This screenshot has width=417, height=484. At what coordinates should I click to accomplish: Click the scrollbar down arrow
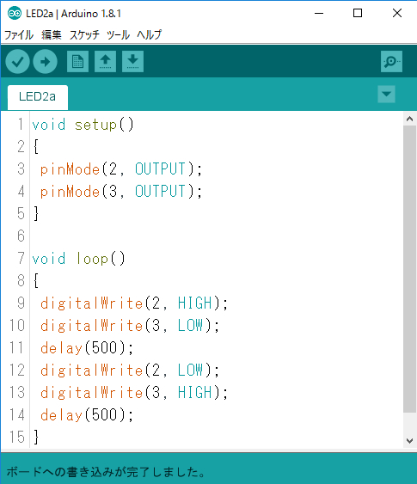point(409,441)
